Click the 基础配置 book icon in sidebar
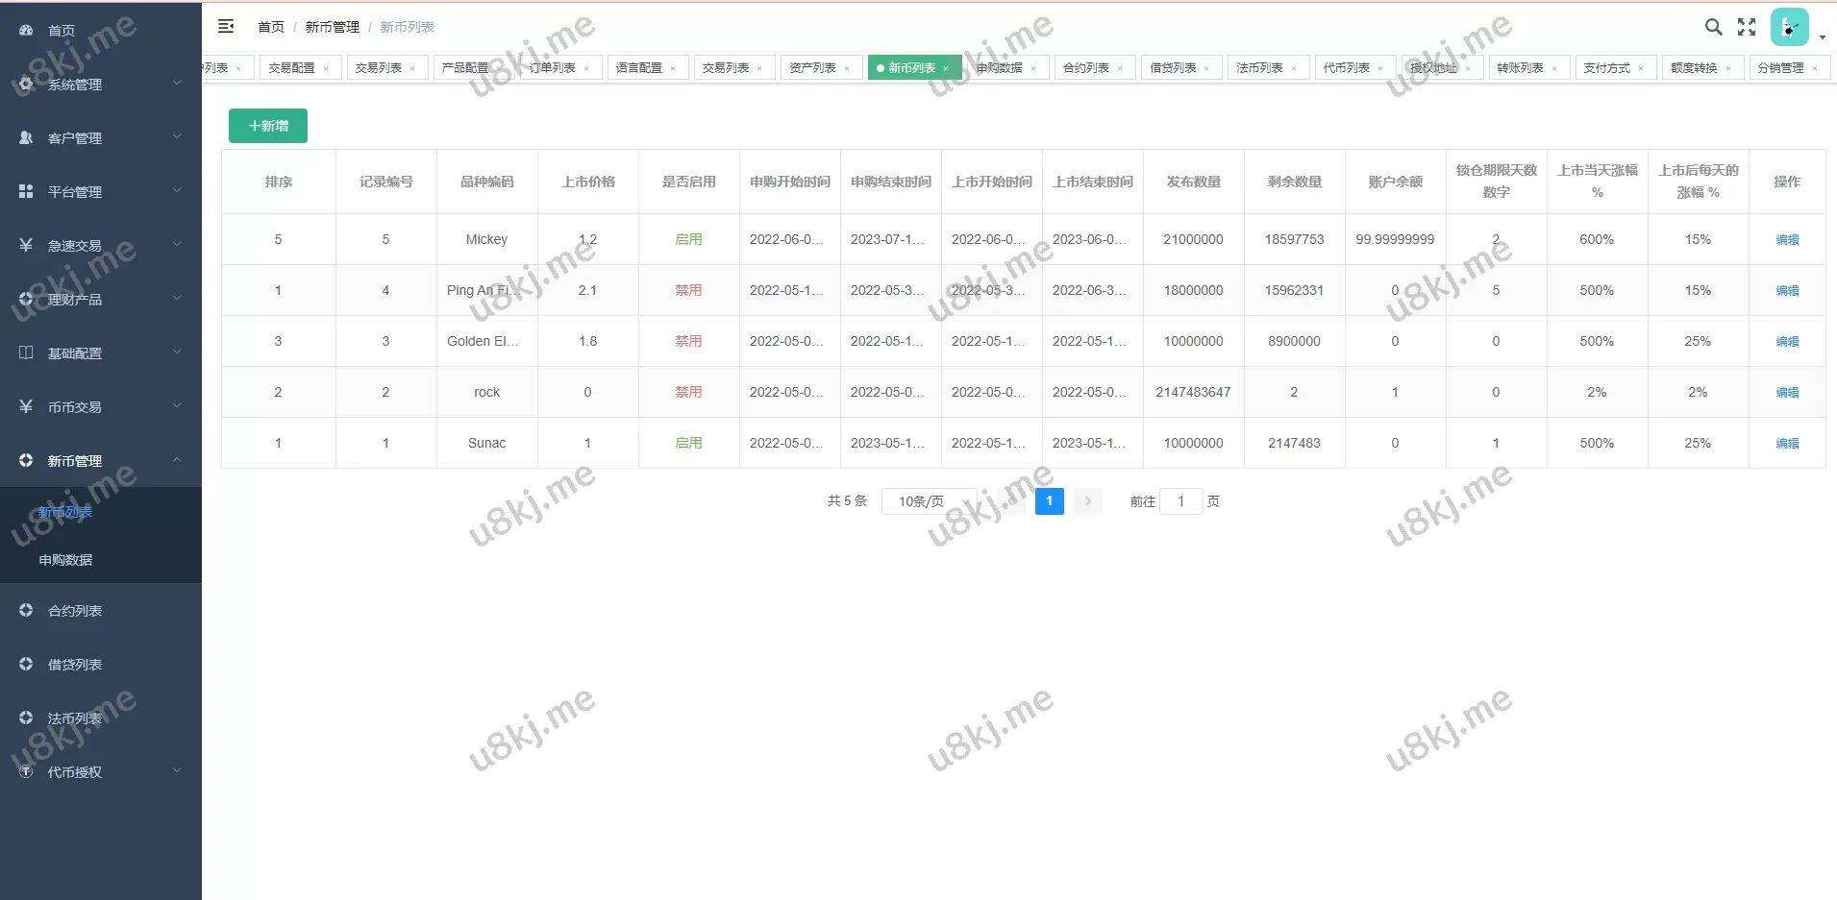 click(x=26, y=353)
